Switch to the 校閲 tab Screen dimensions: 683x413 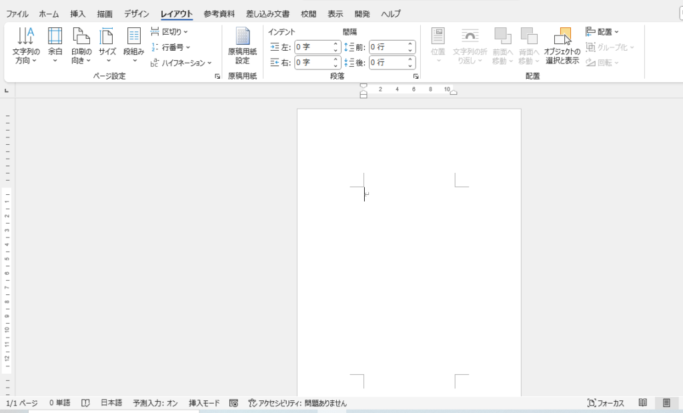coord(308,14)
